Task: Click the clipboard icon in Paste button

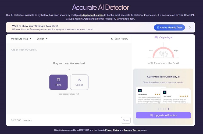Action: click(58, 80)
